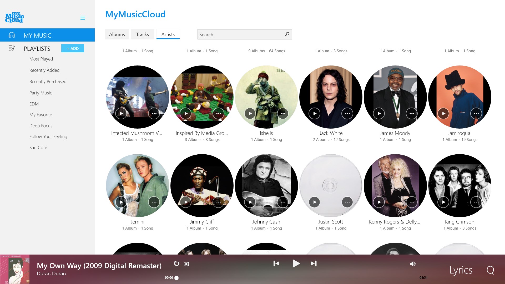Switch to the Albums tab

click(117, 34)
